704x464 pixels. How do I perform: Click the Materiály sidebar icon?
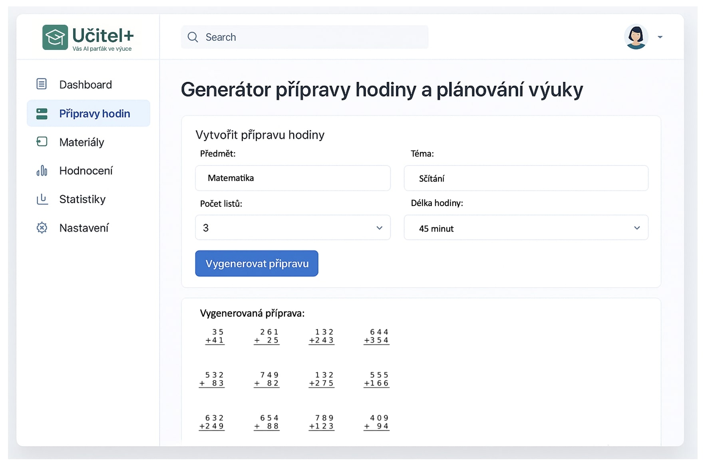coord(42,142)
